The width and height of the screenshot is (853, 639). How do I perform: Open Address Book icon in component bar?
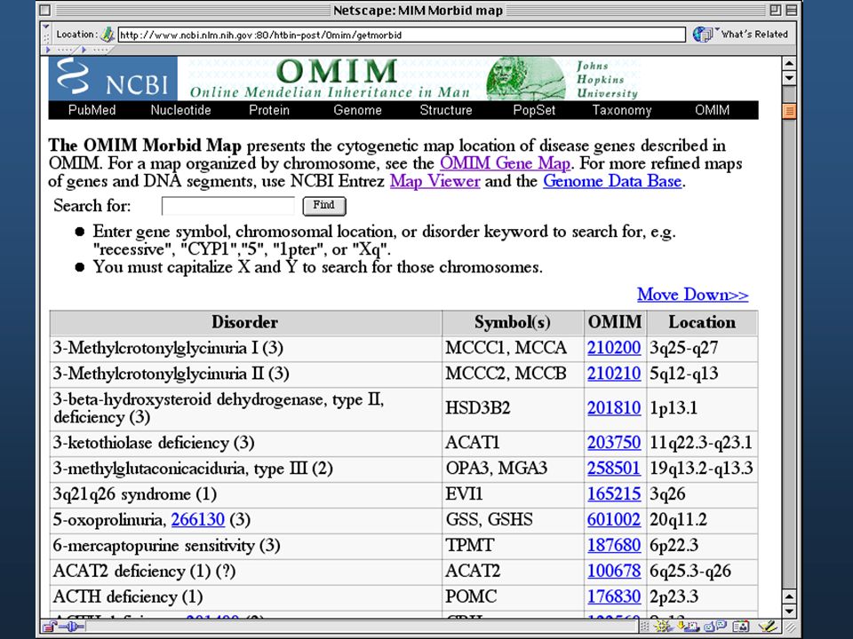tap(740, 627)
